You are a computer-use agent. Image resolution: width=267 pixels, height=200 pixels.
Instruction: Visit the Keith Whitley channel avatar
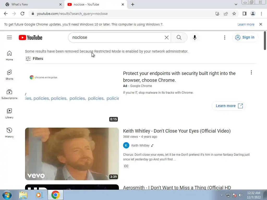126,145
